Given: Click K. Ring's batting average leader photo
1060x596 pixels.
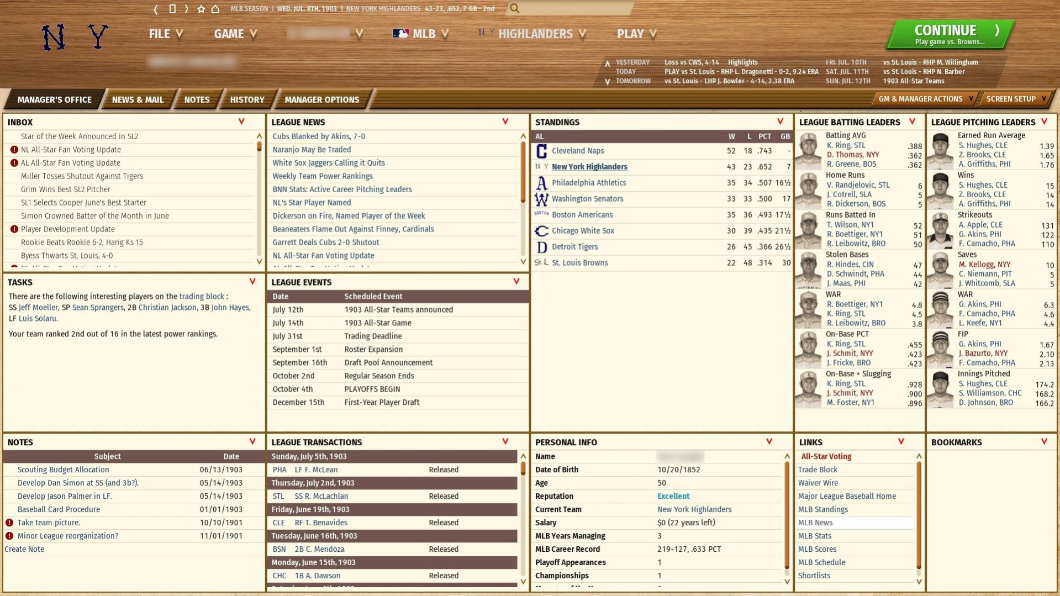Looking at the screenshot, I should point(809,150).
